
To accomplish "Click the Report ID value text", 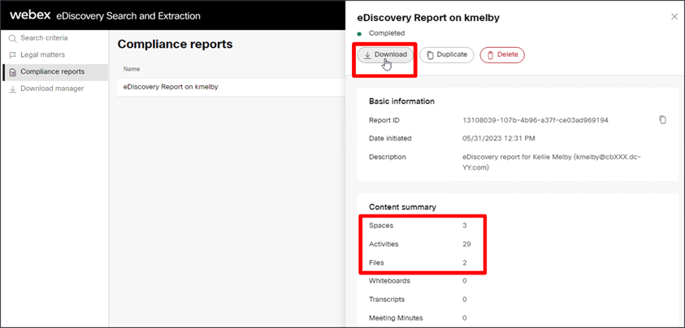I will click(535, 120).
